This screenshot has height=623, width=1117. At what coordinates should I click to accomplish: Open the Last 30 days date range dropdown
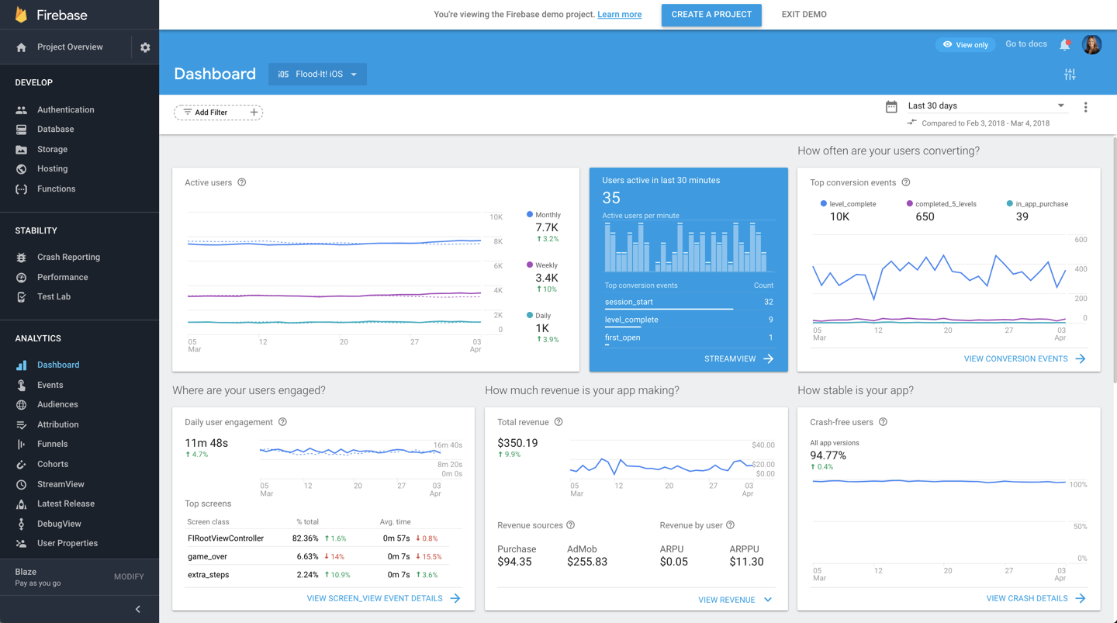tap(985, 106)
